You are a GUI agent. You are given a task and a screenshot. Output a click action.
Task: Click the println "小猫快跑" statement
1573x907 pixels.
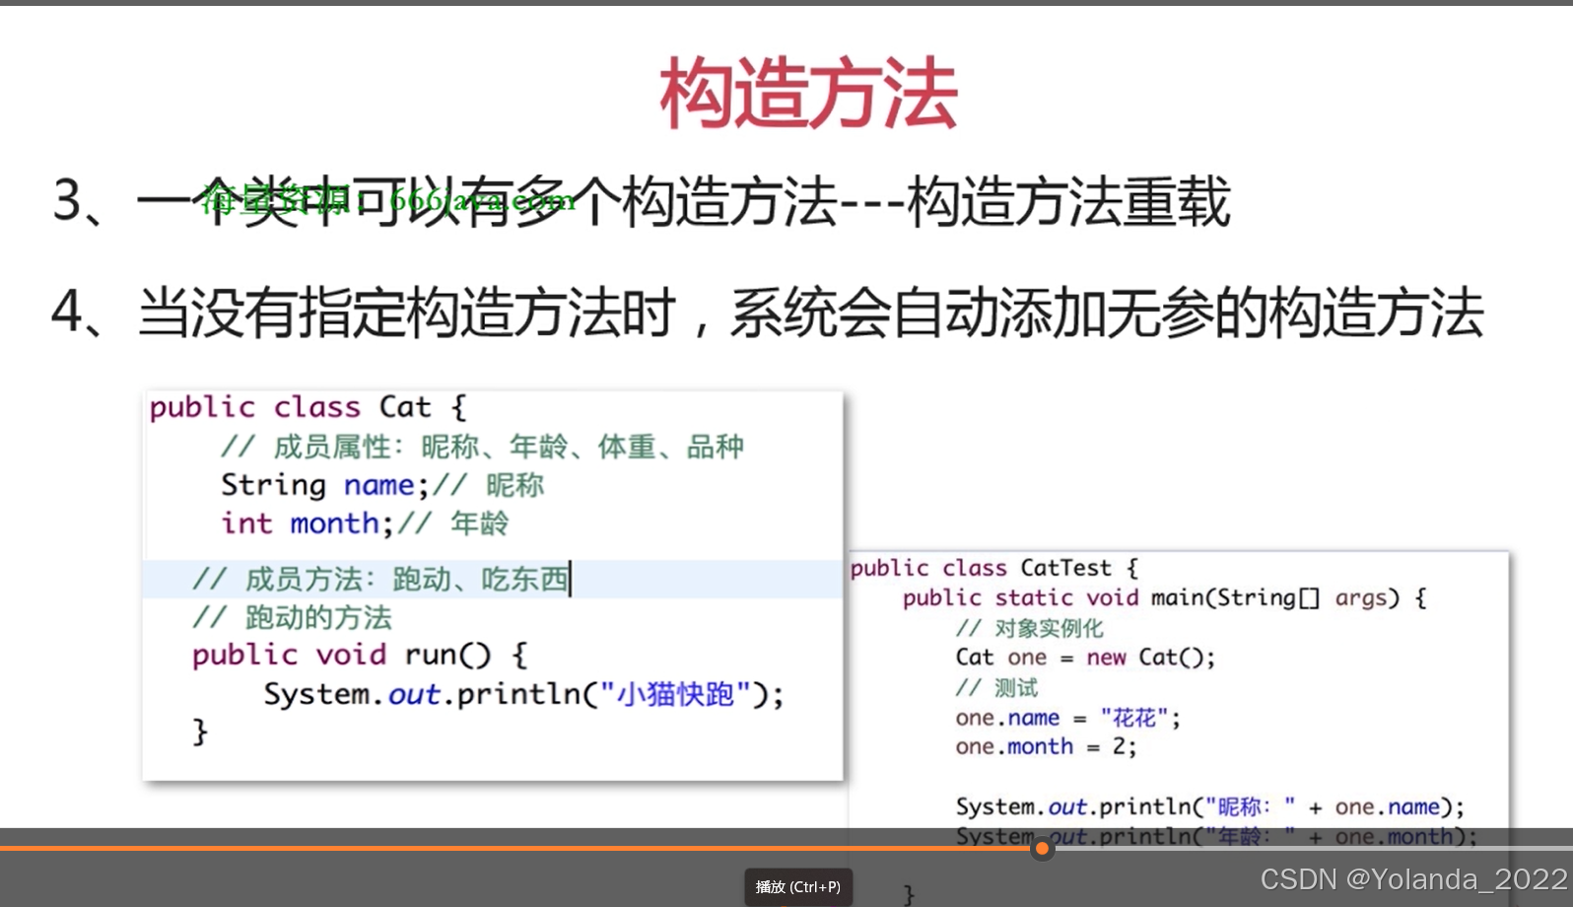pos(523,695)
